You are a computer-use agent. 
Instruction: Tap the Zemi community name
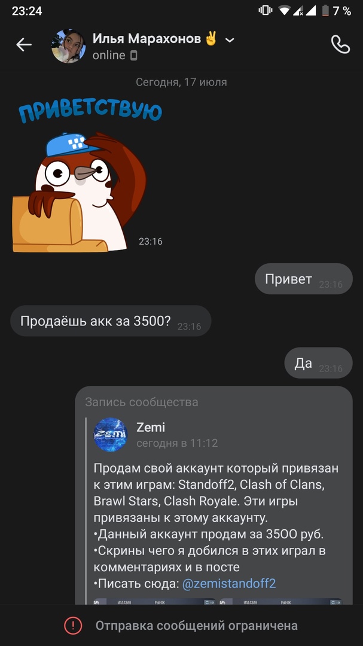[150, 427]
